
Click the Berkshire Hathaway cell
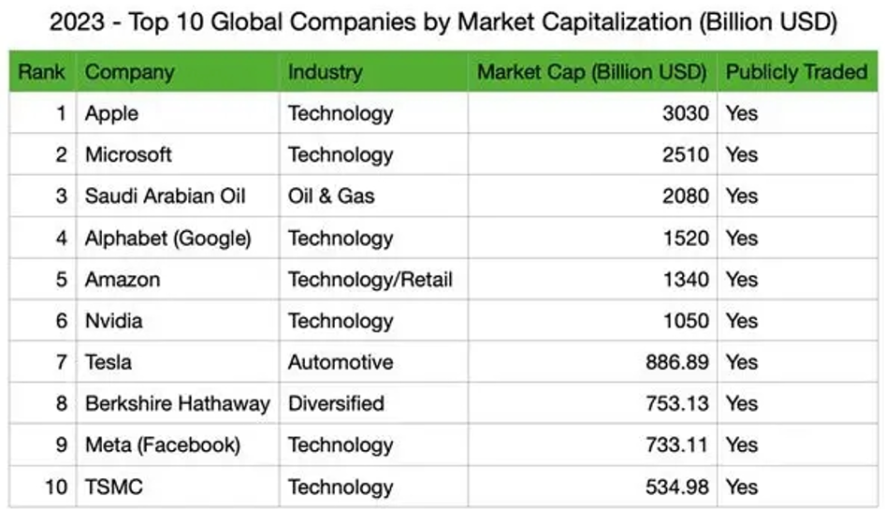click(x=178, y=404)
